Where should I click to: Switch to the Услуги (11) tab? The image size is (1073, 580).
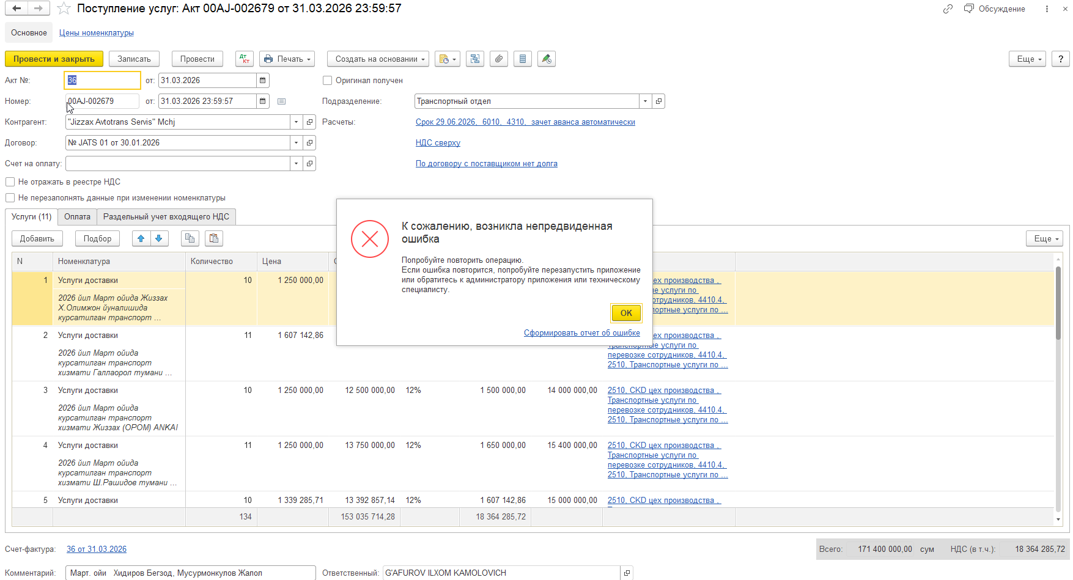(x=32, y=216)
